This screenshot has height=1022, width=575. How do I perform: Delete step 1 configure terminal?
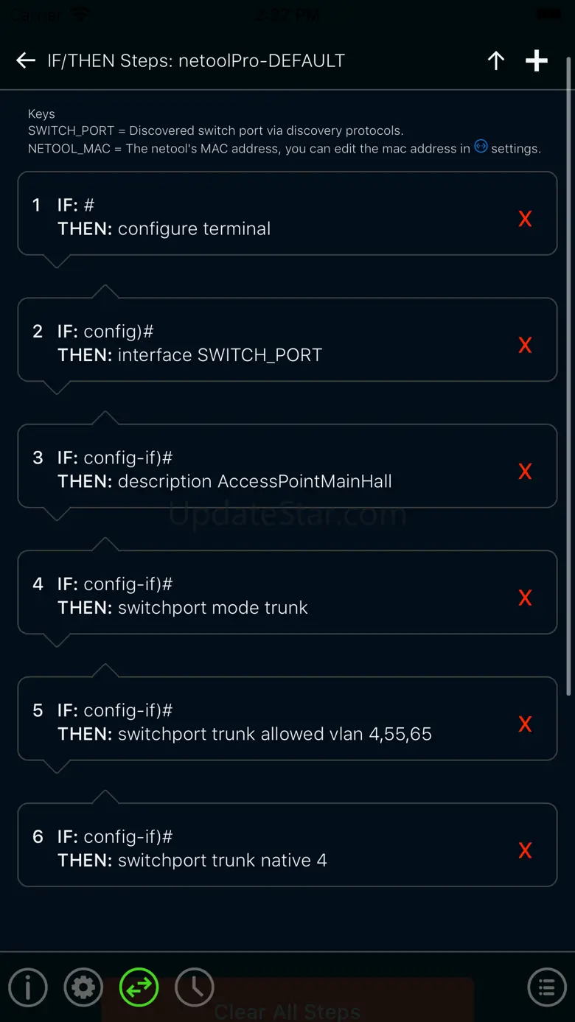click(525, 219)
